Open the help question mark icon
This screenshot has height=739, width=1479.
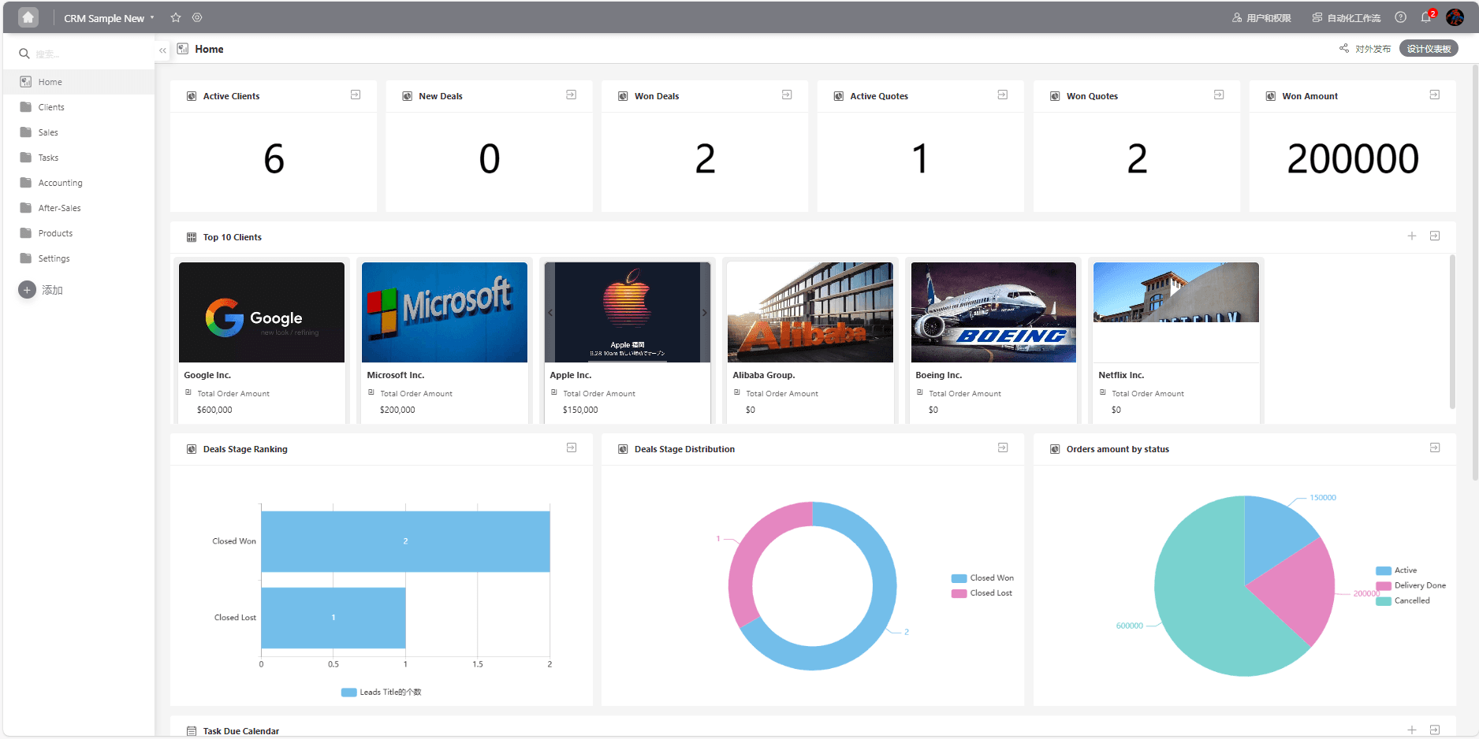1400,17
